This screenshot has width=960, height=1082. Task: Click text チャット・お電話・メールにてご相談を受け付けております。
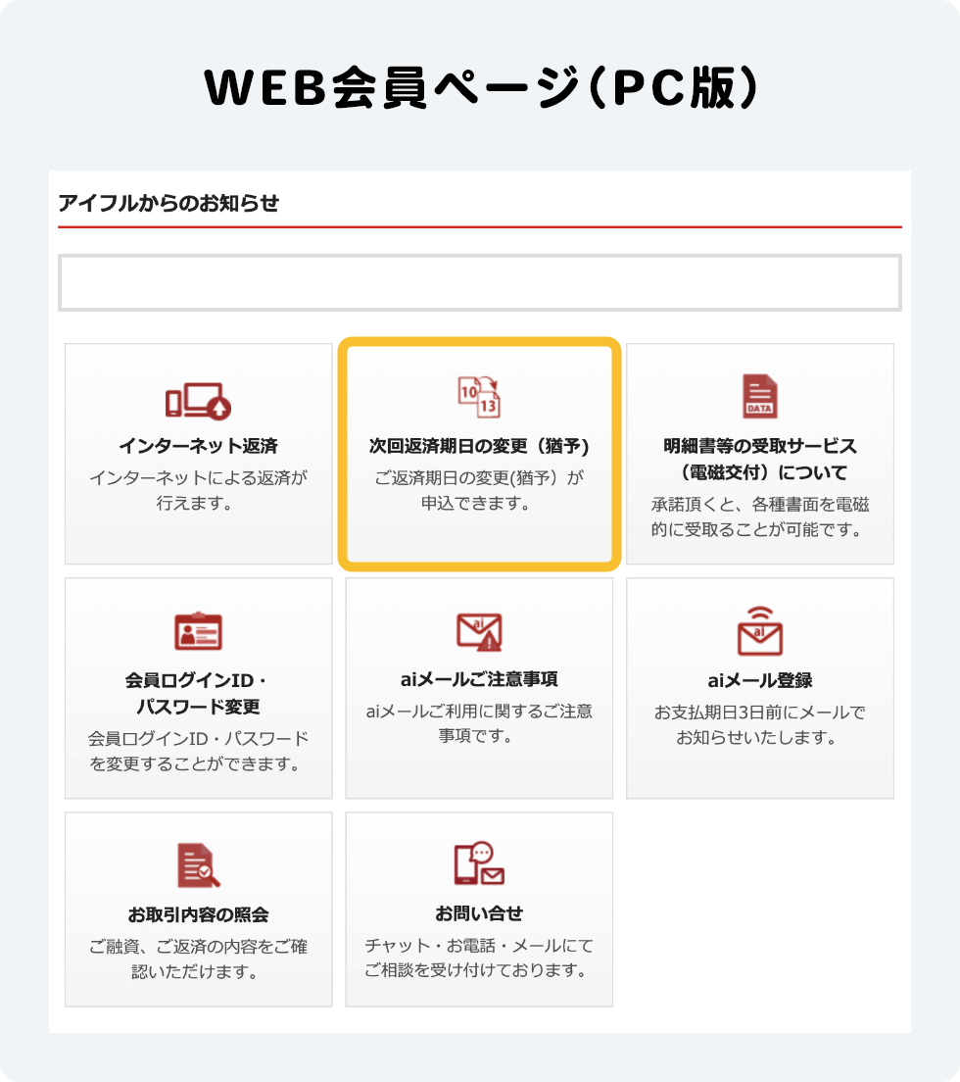coord(479,958)
